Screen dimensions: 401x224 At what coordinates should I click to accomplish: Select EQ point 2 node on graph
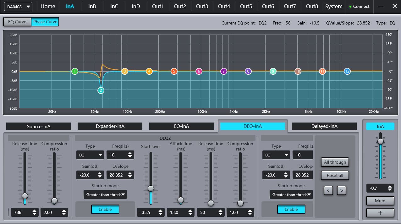[101, 90]
